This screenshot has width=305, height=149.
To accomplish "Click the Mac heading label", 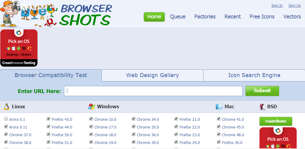I will [x=229, y=106].
